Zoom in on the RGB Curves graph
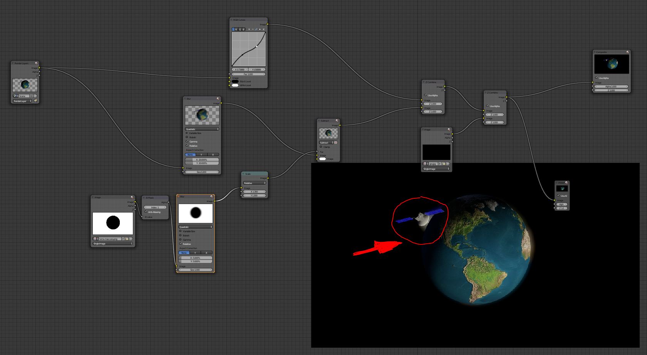647x355 pixels. pos(249,29)
